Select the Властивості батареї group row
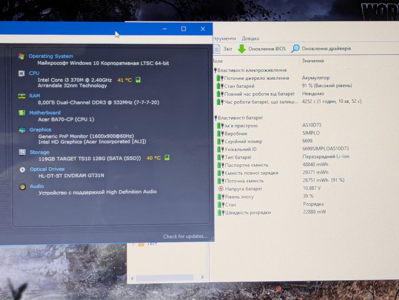Viewport: 399px width, 300px height. tap(239, 118)
